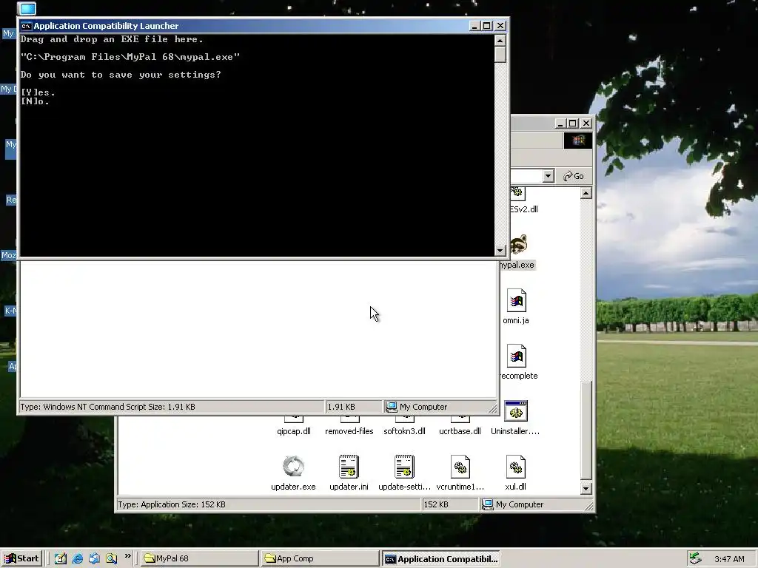758x568 pixels.
Task: Click the desktop icon above the console window
Action: (27, 8)
